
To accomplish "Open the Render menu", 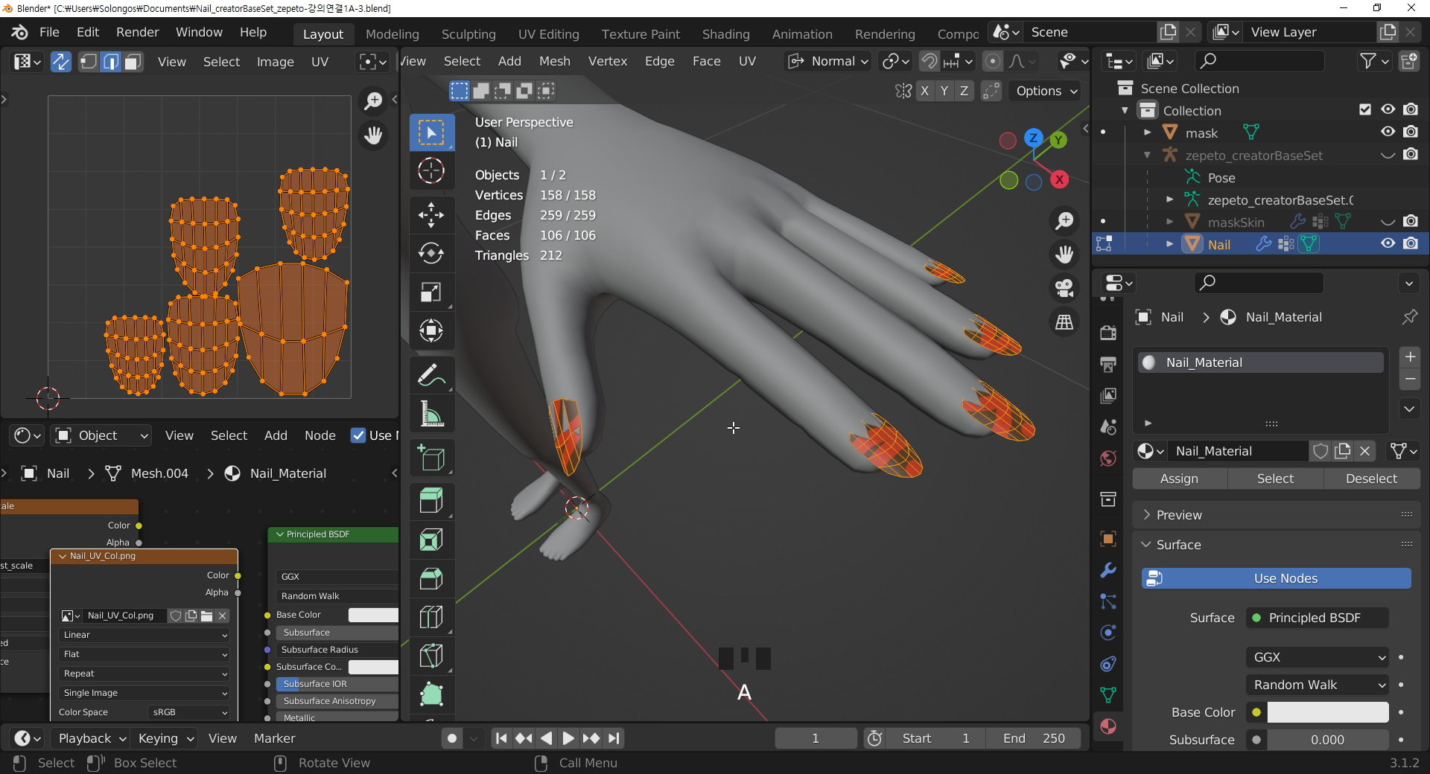I will click(138, 33).
